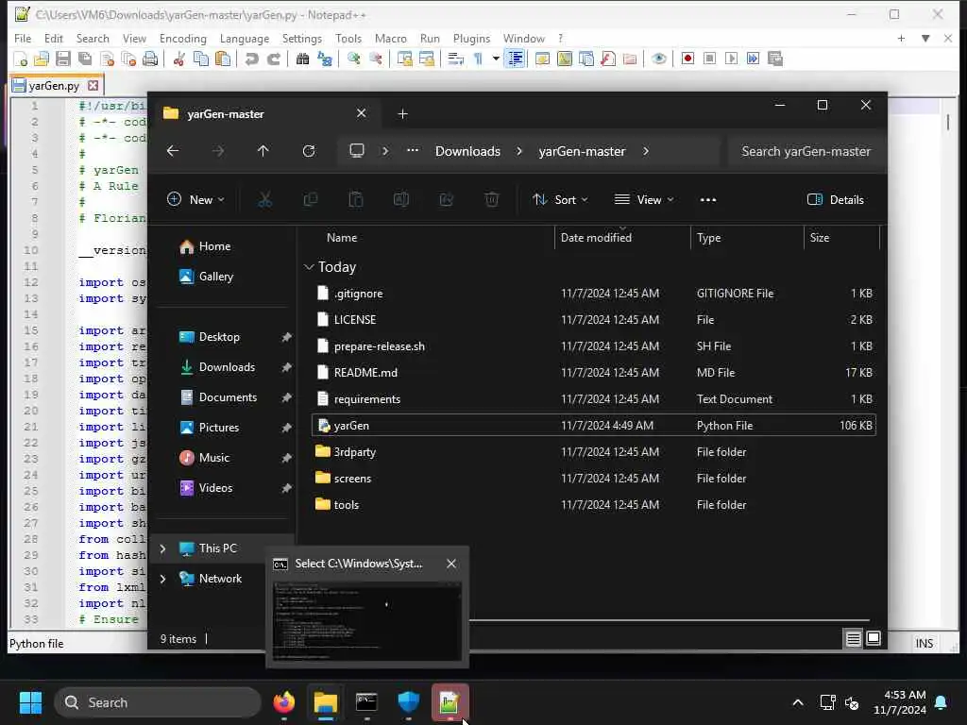Click the Redo arrow in Notepad++ toolbar
The image size is (967, 725).
pyautogui.click(x=273, y=59)
